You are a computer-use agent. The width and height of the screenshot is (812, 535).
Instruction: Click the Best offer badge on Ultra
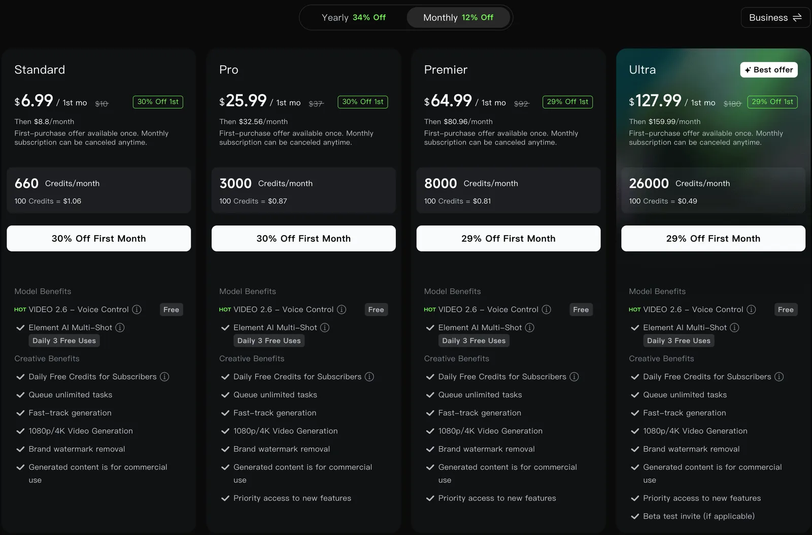(769, 70)
